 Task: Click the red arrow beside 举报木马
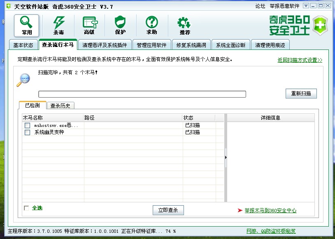point(240,211)
